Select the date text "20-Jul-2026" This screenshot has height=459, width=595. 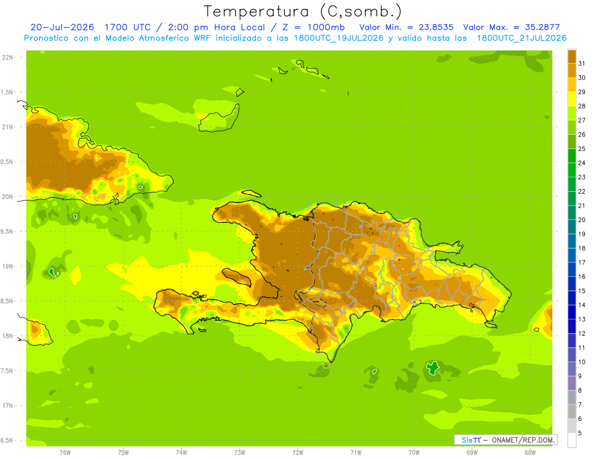(x=63, y=27)
